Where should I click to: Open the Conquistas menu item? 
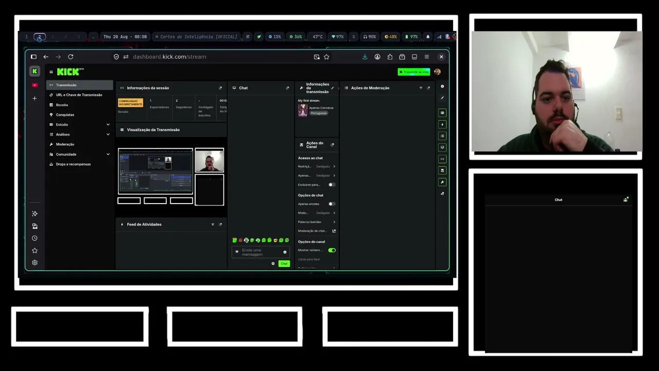[x=80, y=115]
